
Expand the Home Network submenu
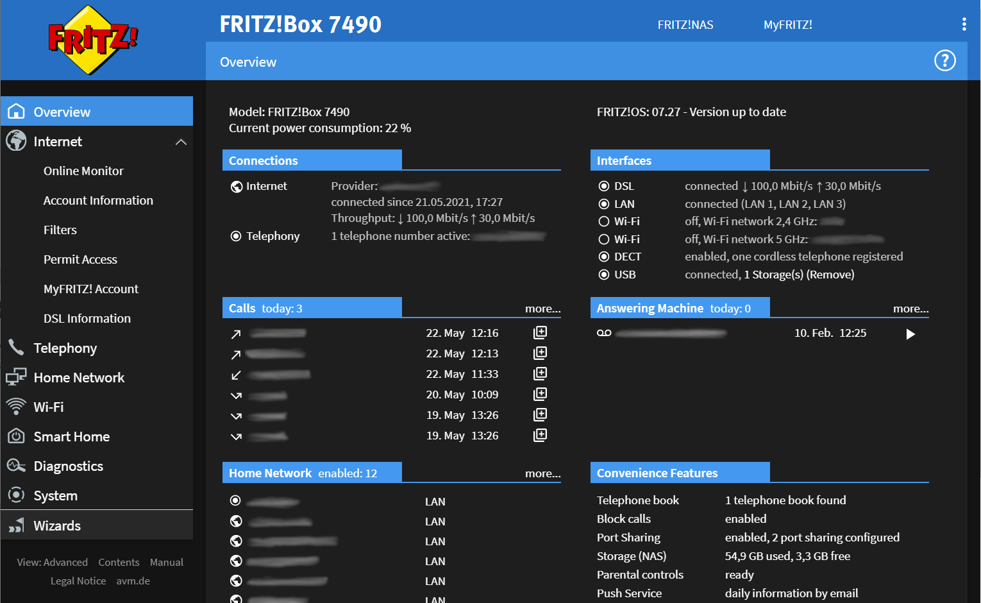pyautogui.click(x=79, y=377)
